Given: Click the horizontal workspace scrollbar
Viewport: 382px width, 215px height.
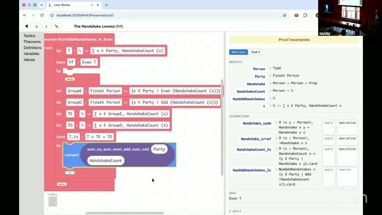Looking at the screenshot, I should [x=124, y=213].
